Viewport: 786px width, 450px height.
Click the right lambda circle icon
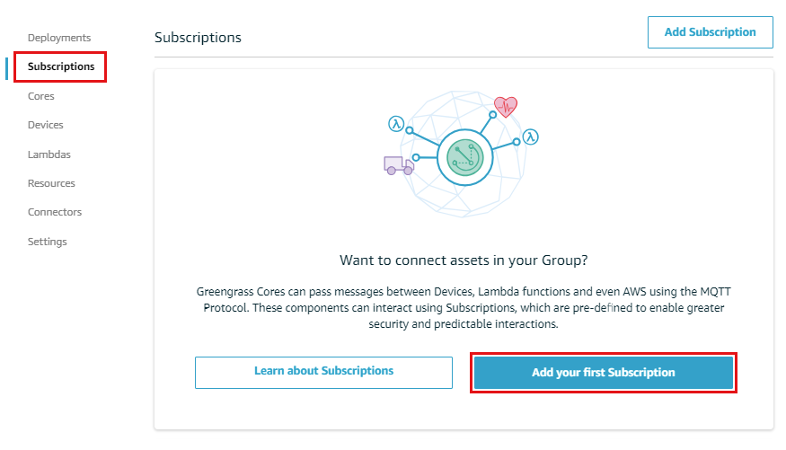pyautogui.click(x=530, y=137)
